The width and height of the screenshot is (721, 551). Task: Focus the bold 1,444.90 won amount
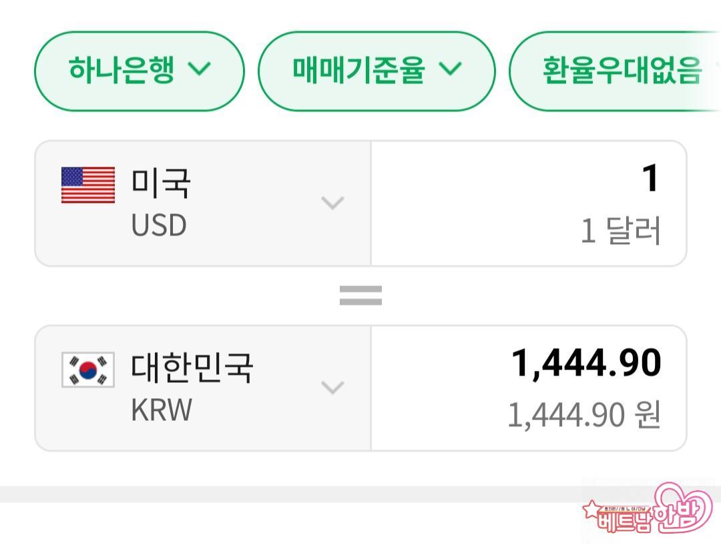(x=586, y=364)
